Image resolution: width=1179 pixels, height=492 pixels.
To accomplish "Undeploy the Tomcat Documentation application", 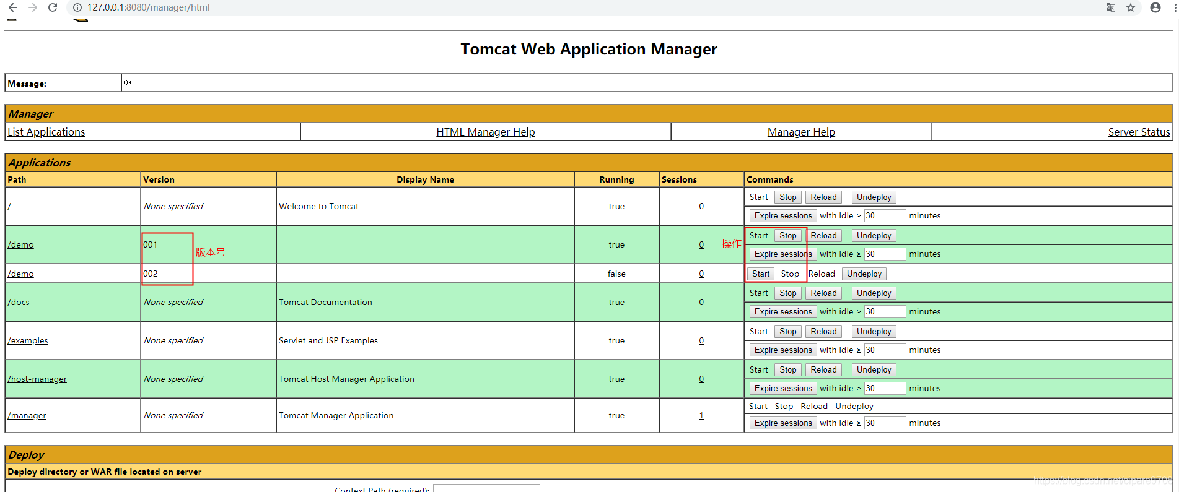I will click(x=874, y=293).
